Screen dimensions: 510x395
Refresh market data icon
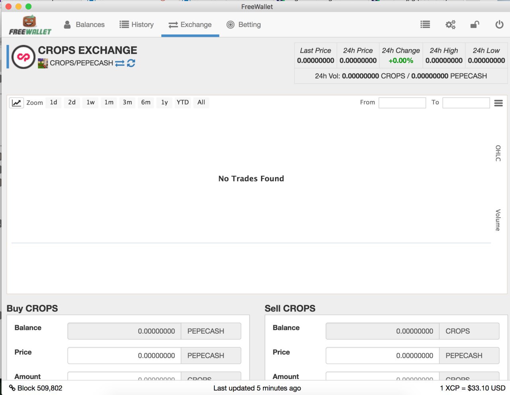(x=131, y=63)
